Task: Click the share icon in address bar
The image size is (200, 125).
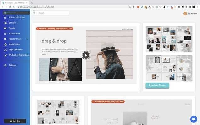Action: click(130, 7)
